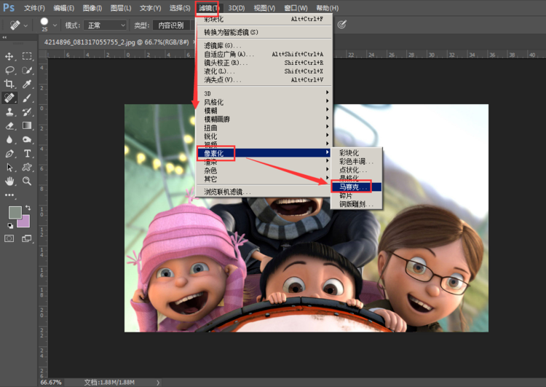Viewport: 546px width, 387px height.
Task: Select the Eyedropper tool
Action: (27, 84)
